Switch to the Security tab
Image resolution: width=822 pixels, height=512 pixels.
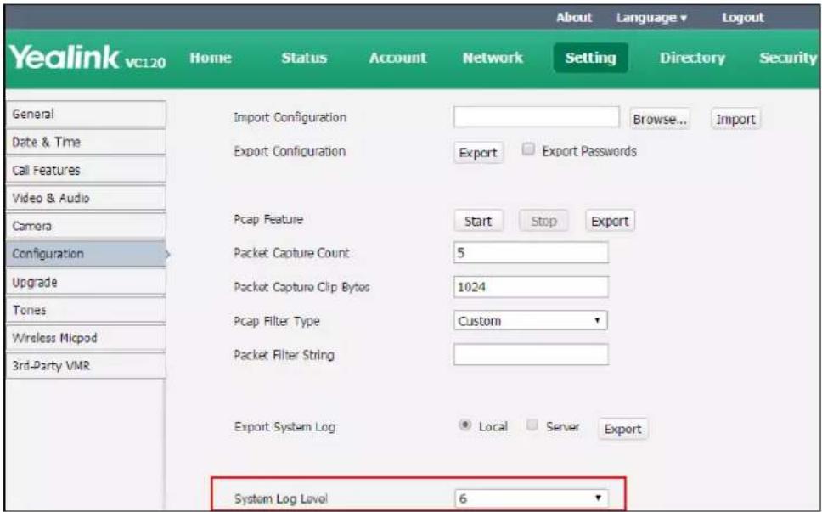coord(788,58)
